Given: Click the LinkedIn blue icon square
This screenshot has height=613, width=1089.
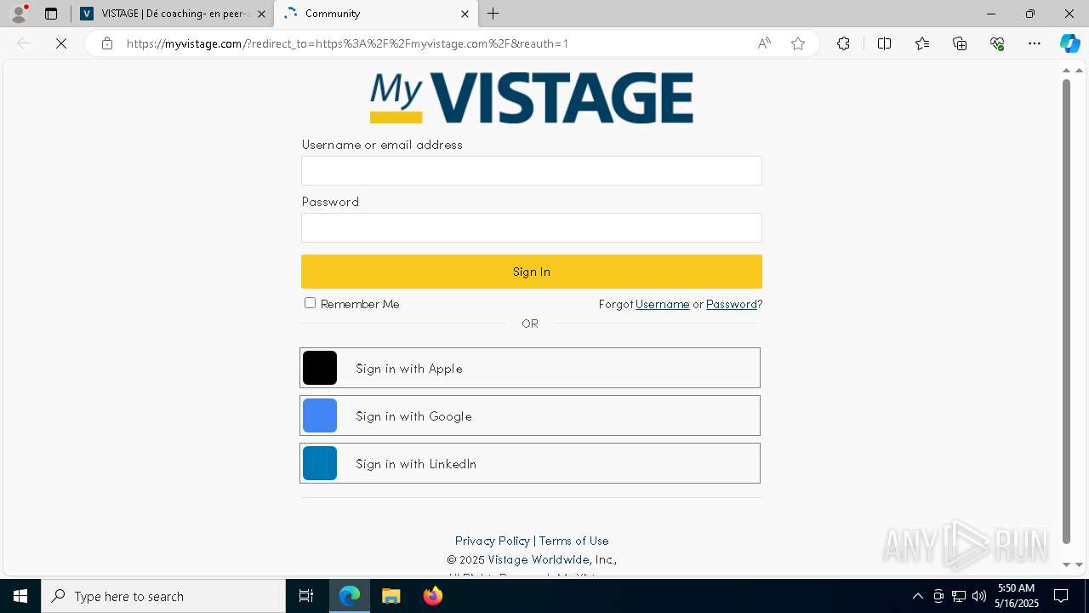Looking at the screenshot, I should click(320, 463).
